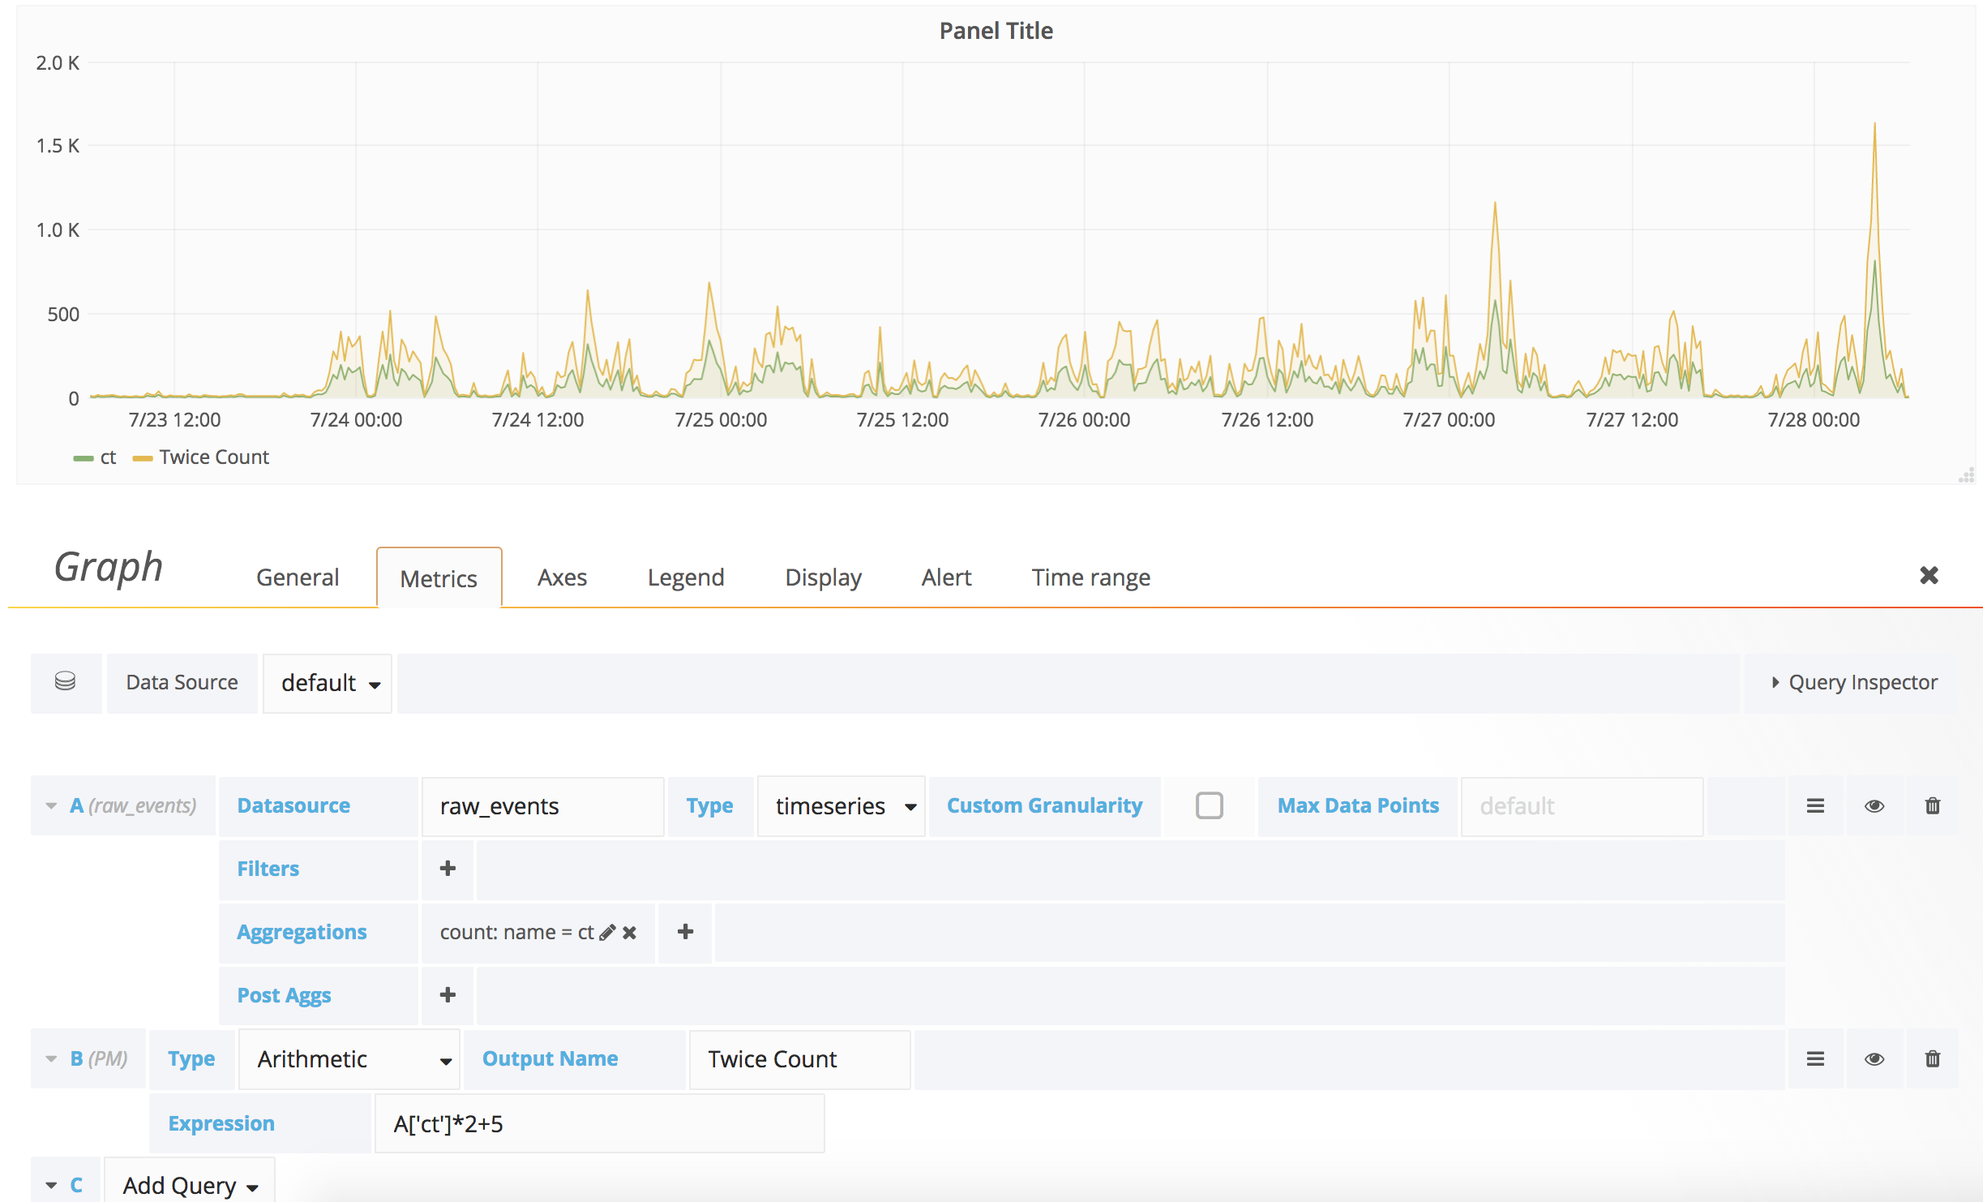This screenshot has height=1202, width=1983.
Task: Open query B hamburger menu
Action: (1815, 1058)
